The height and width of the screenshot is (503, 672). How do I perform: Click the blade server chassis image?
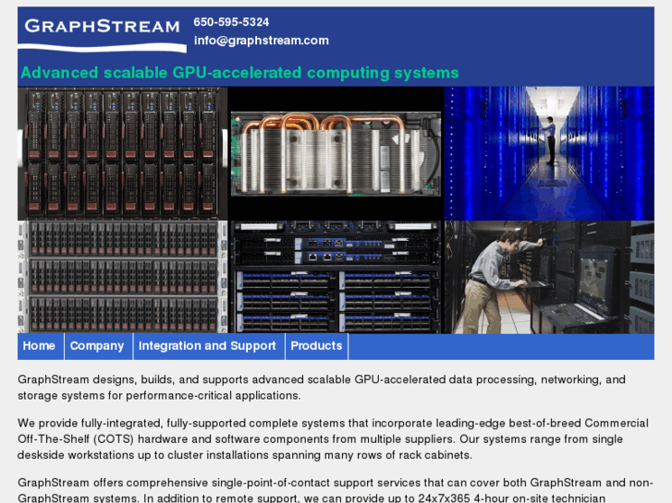pyautogui.click(x=123, y=154)
